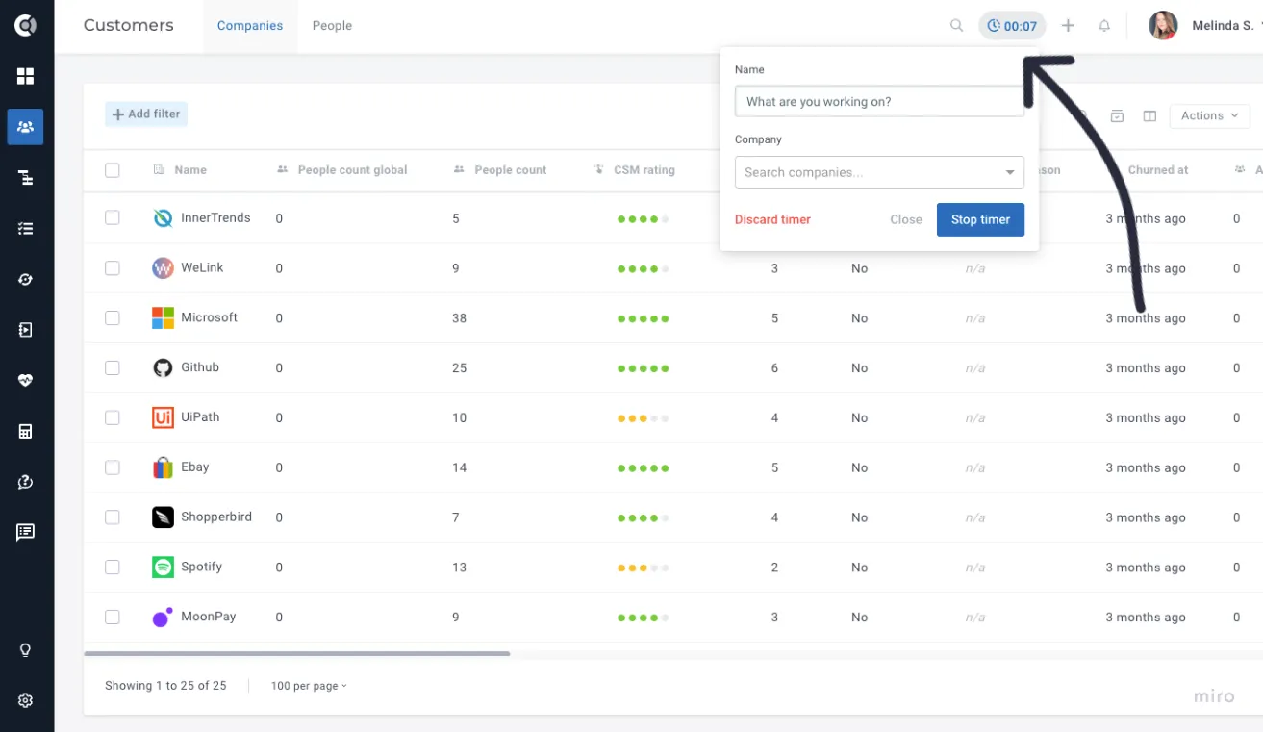Click the Stop timer button
1263x732 pixels.
980,219
